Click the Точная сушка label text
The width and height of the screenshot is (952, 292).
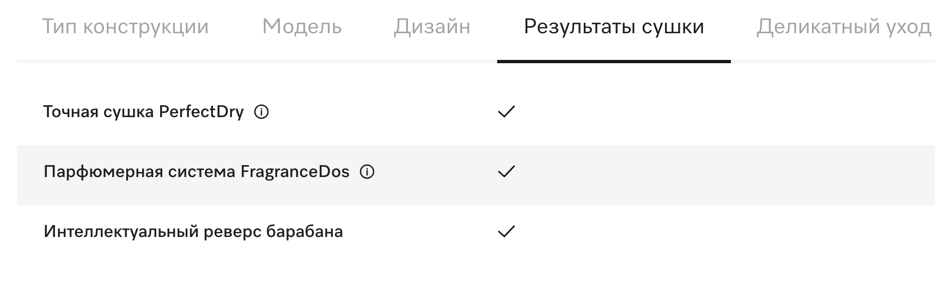point(99,112)
